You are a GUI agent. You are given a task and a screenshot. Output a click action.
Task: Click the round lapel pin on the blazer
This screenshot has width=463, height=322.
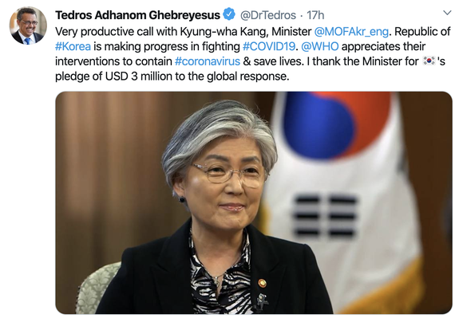pos(262,284)
